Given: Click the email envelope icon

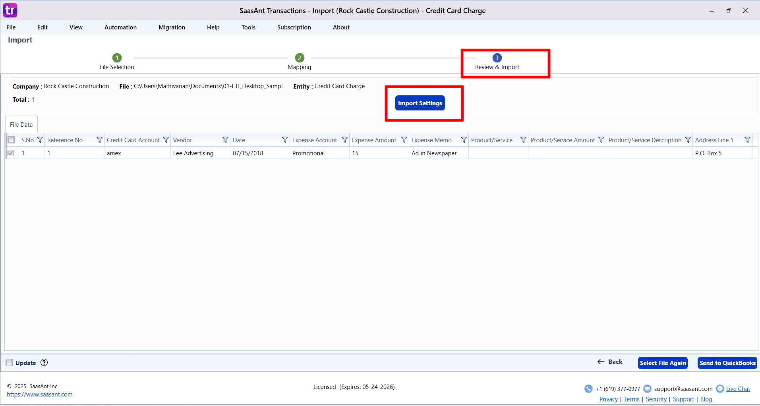Looking at the screenshot, I should (647, 389).
